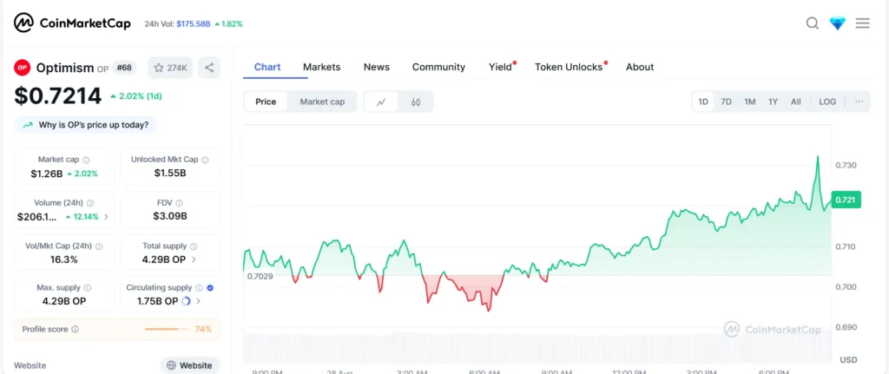Expand Circulating supply 1.75B OP chevron
This screenshot has width=889, height=374.
coord(199,301)
